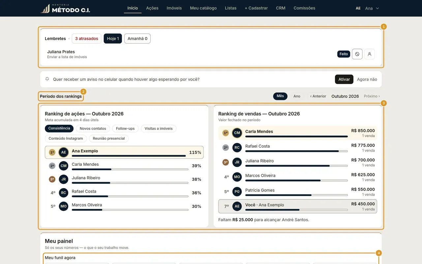The image size is (422, 264).
Task: Click the Método C.I. logo
Action: click(x=65, y=8)
